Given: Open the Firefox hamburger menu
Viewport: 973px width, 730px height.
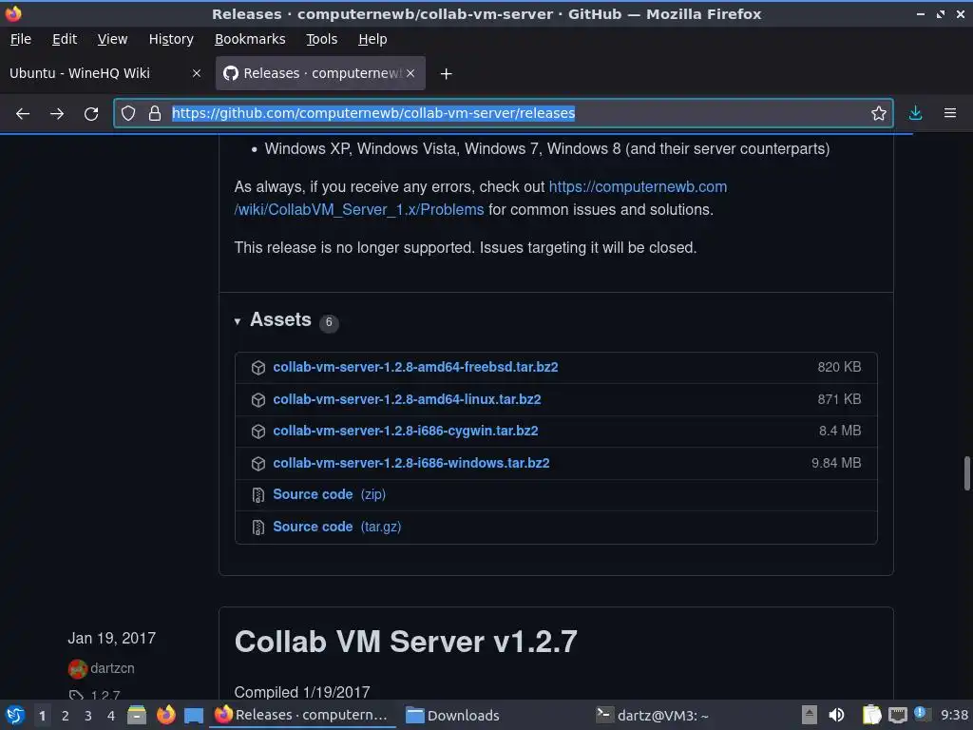Looking at the screenshot, I should 950,113.
